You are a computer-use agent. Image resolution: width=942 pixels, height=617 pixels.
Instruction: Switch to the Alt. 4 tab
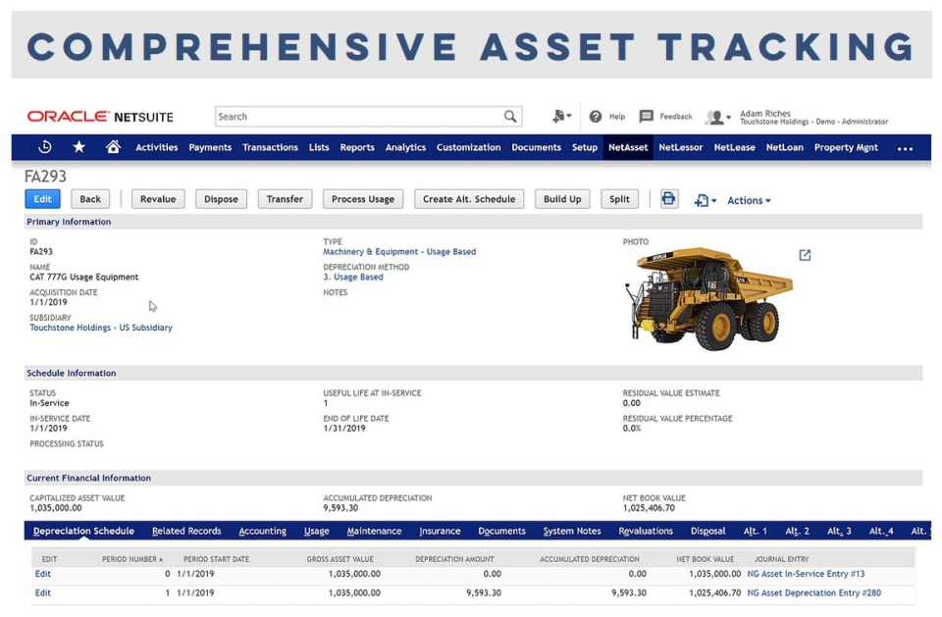pyautogui.click(x=881, y=531)
